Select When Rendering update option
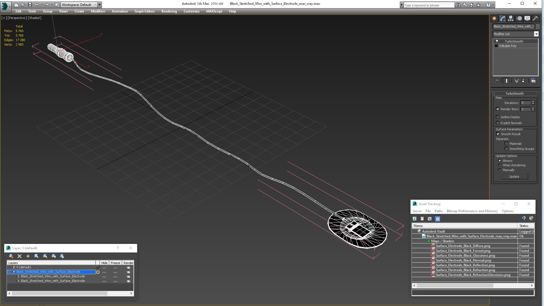The width and height of the screenshot is (544, 306). (500, 165)
